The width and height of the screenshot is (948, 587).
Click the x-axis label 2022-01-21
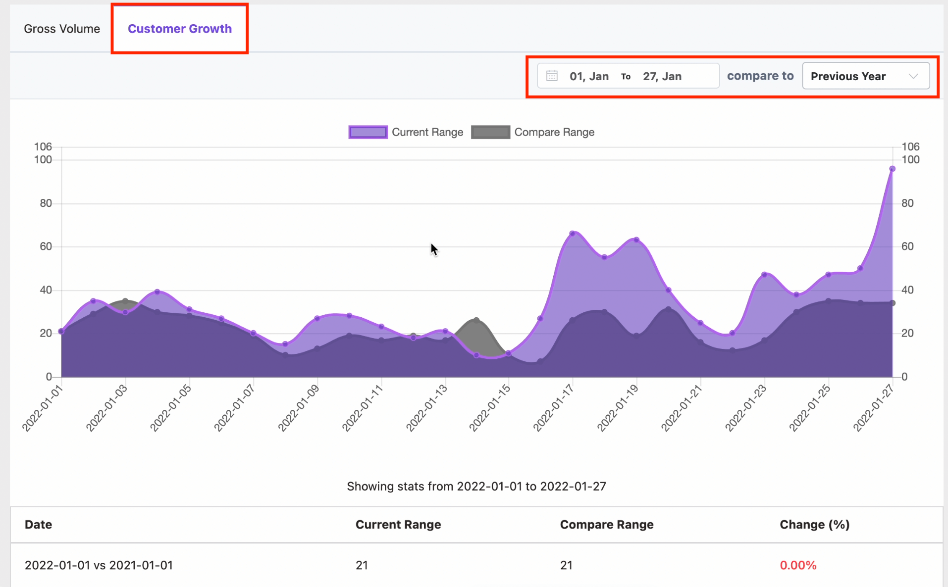pyautogui.click(x=682, y=408)
